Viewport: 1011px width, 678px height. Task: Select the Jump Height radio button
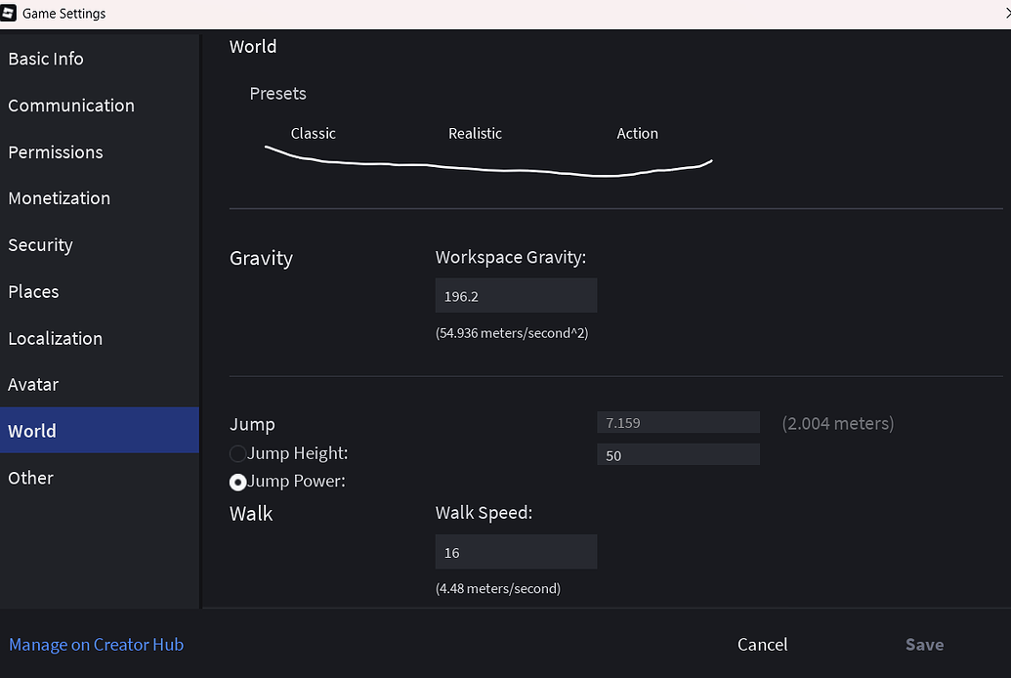tap(237, 453)
